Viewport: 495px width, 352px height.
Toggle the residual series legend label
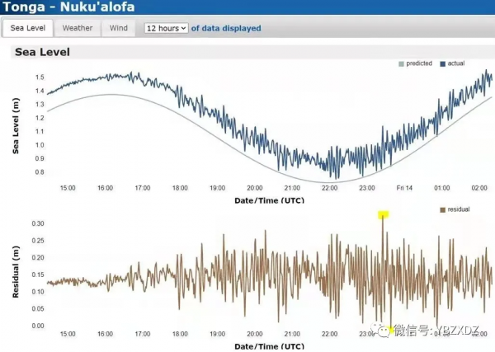(x=457, y=209)
